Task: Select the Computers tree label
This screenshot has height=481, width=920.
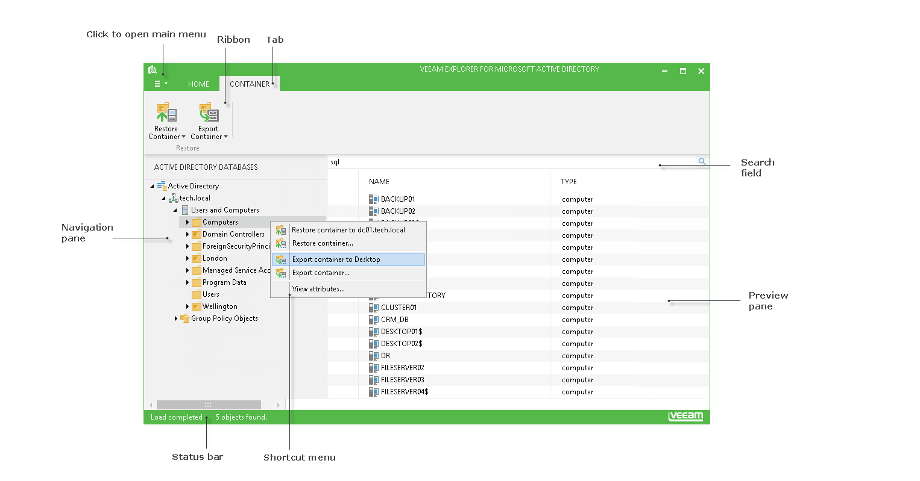Action: click(220, 222)
